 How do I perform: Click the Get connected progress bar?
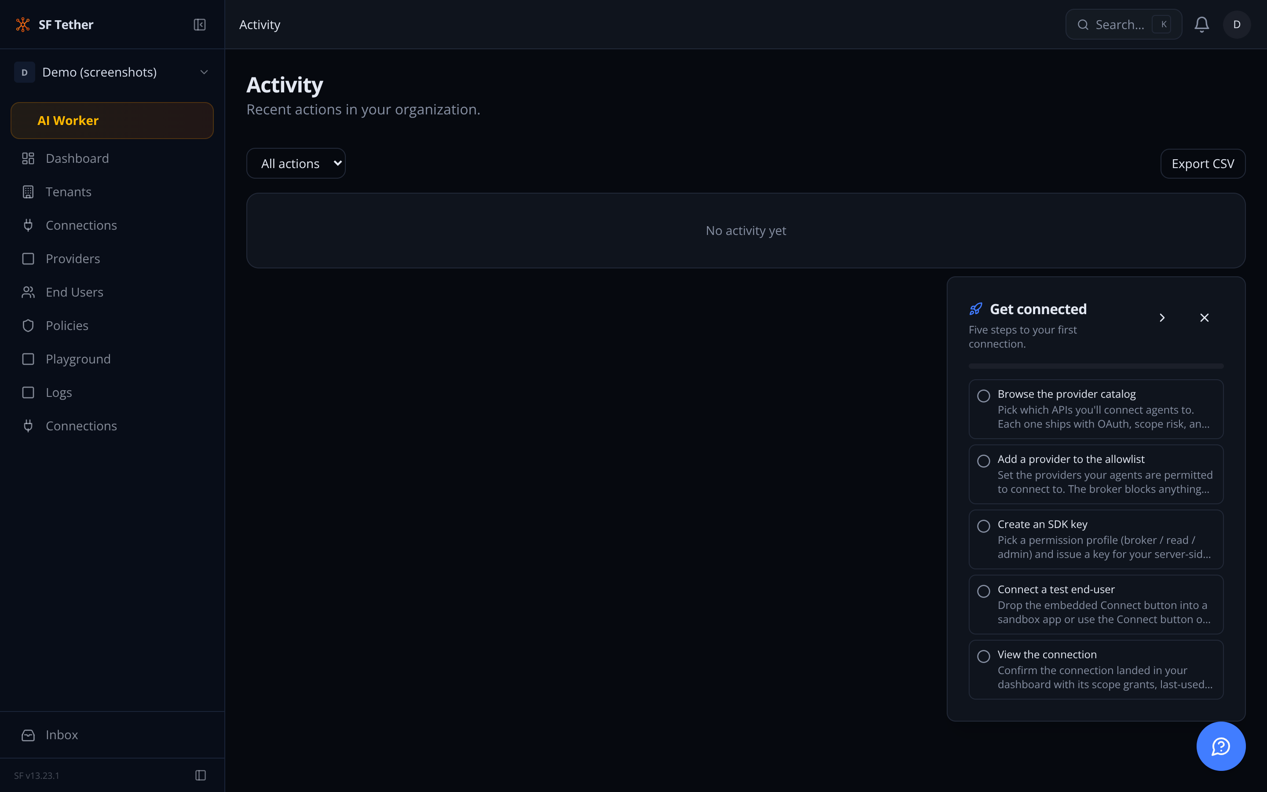[x=1096, y=366]
